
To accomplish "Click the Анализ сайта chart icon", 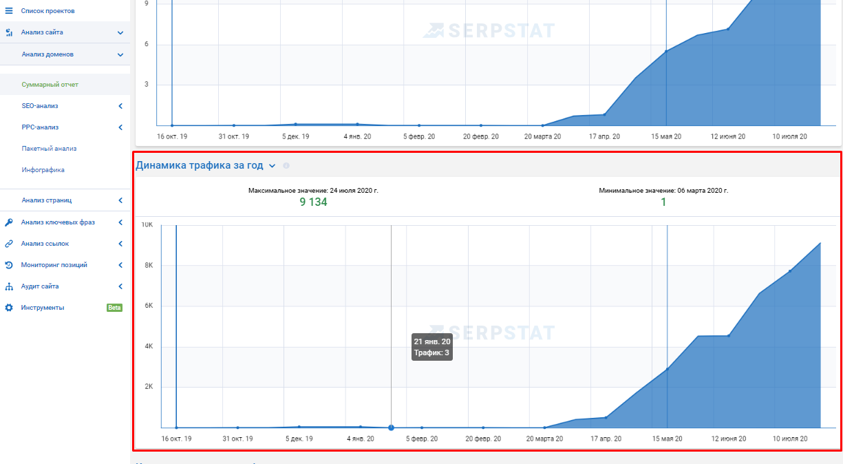I will 9,32.
